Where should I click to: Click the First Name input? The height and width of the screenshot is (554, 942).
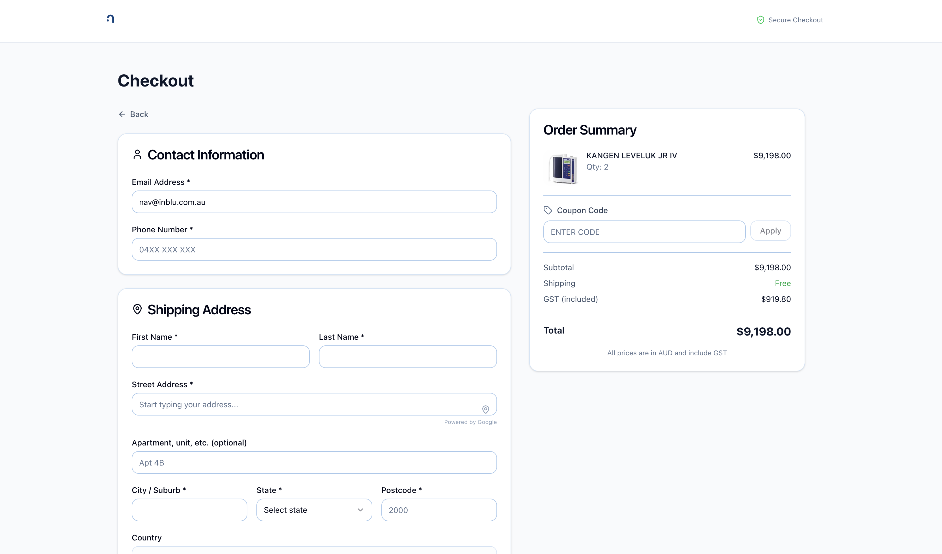click(x=221, y=357)
